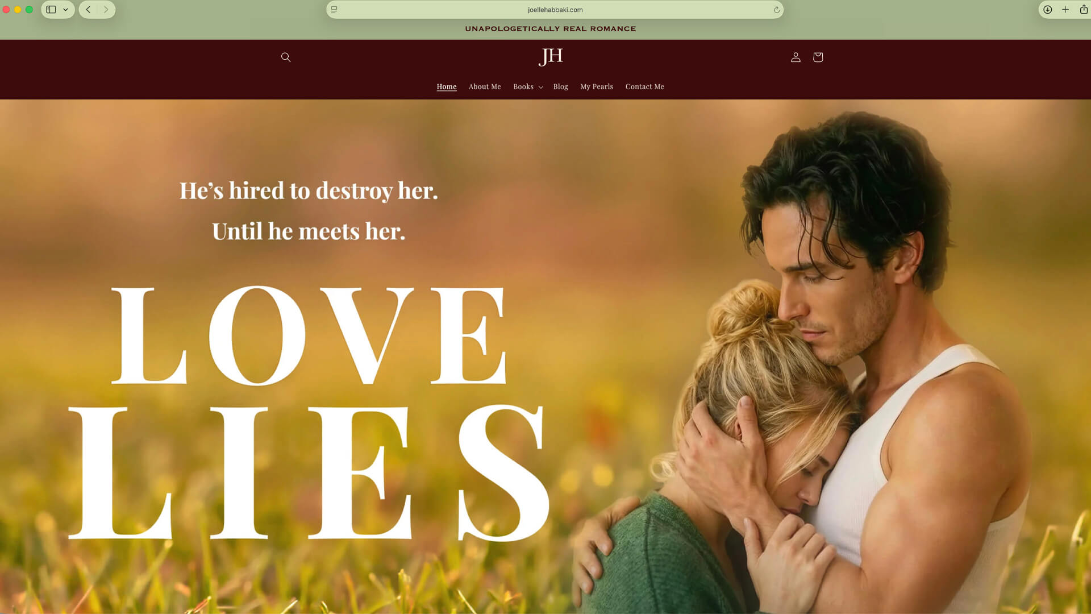Click the Safari share icon
The image size is (1091, 614).
point(1084,10)
